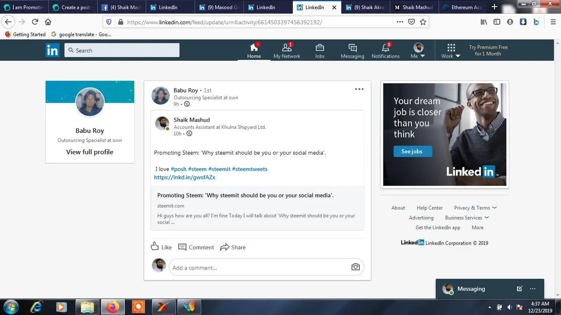The height and width of the screenshot is (315, 561).
Task: Open Internet Explorer from taskbar
Action: pyautogui.click(x=36, y=307)
